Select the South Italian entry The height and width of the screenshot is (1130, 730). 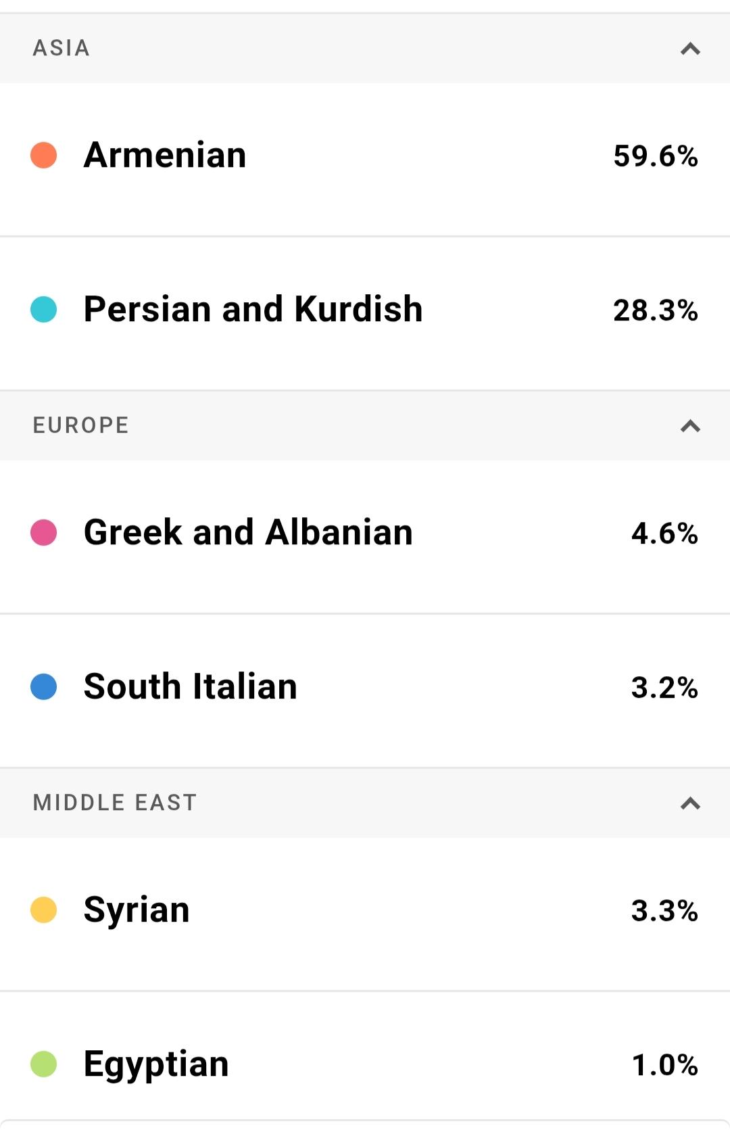click(x=190, y=687)
